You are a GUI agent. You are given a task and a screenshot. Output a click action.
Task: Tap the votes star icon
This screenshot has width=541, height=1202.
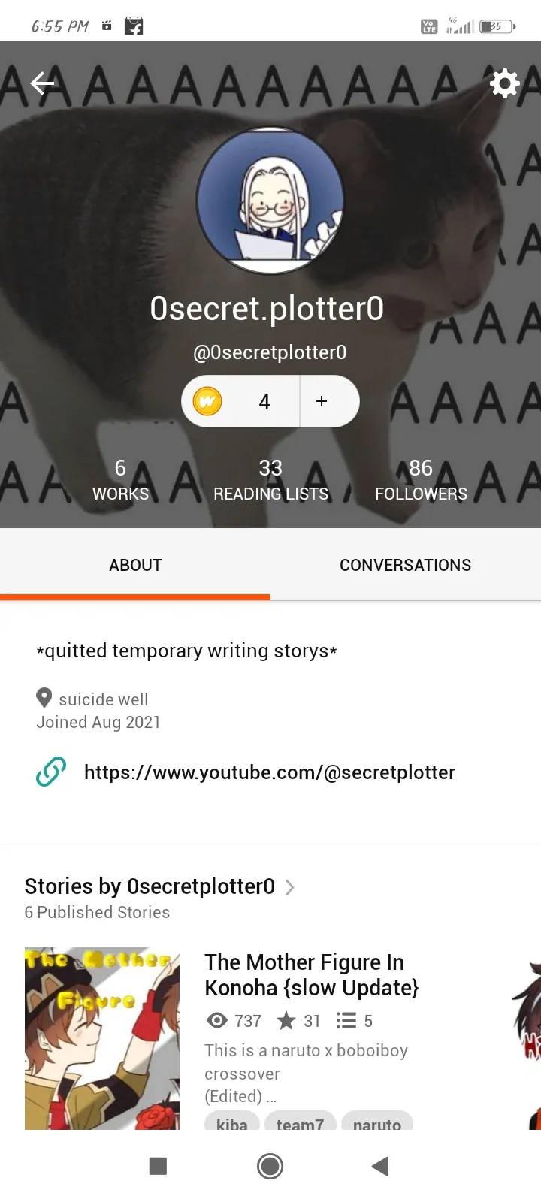point(286,1020)
